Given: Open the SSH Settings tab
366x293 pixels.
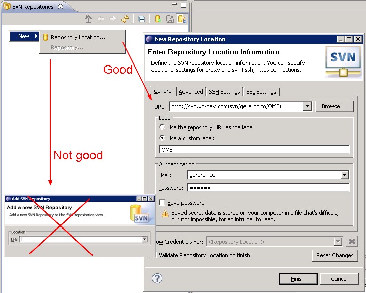Looking at the screenshot, I should [x=224, y=92].
